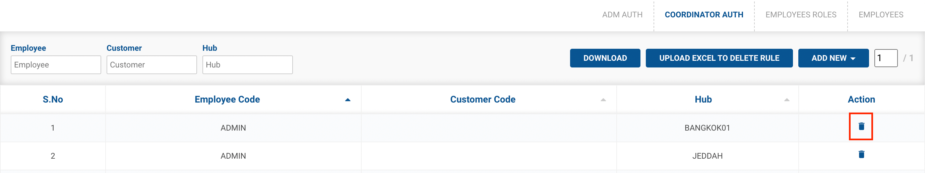Switch to ADM AUTH tab

(x=622, y=15)
